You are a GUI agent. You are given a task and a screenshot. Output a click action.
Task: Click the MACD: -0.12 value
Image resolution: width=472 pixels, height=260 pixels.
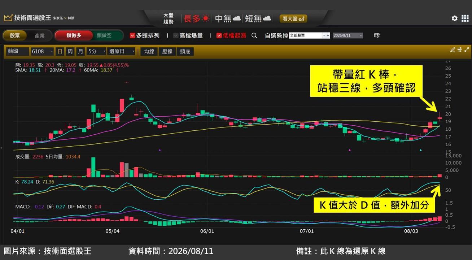coord(30,207)
